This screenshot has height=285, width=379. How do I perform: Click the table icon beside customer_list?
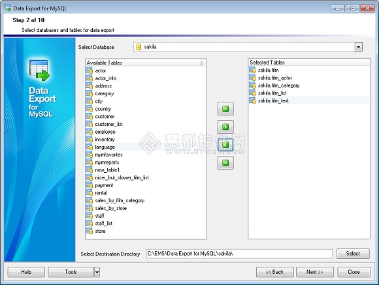pyautogui.click(x=90, y=124)
